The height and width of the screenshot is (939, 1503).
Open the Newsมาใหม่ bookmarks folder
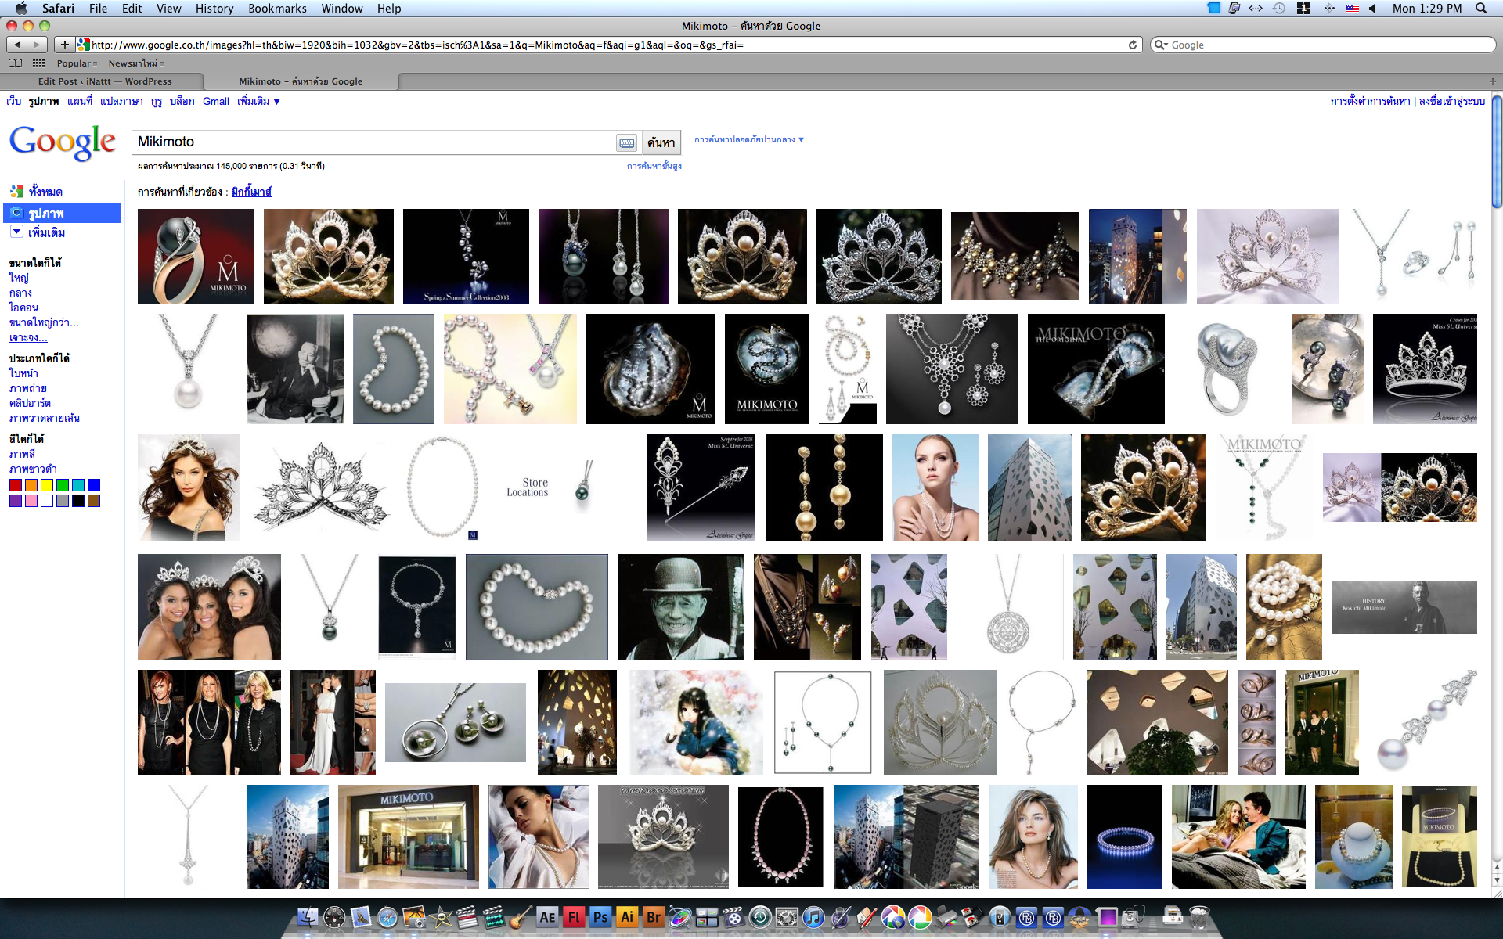tap(136, 63)
